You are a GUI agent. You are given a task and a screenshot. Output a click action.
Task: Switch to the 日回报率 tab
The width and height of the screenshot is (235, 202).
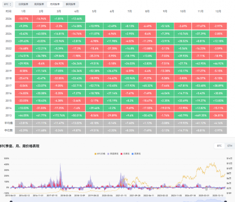(23, 4)
